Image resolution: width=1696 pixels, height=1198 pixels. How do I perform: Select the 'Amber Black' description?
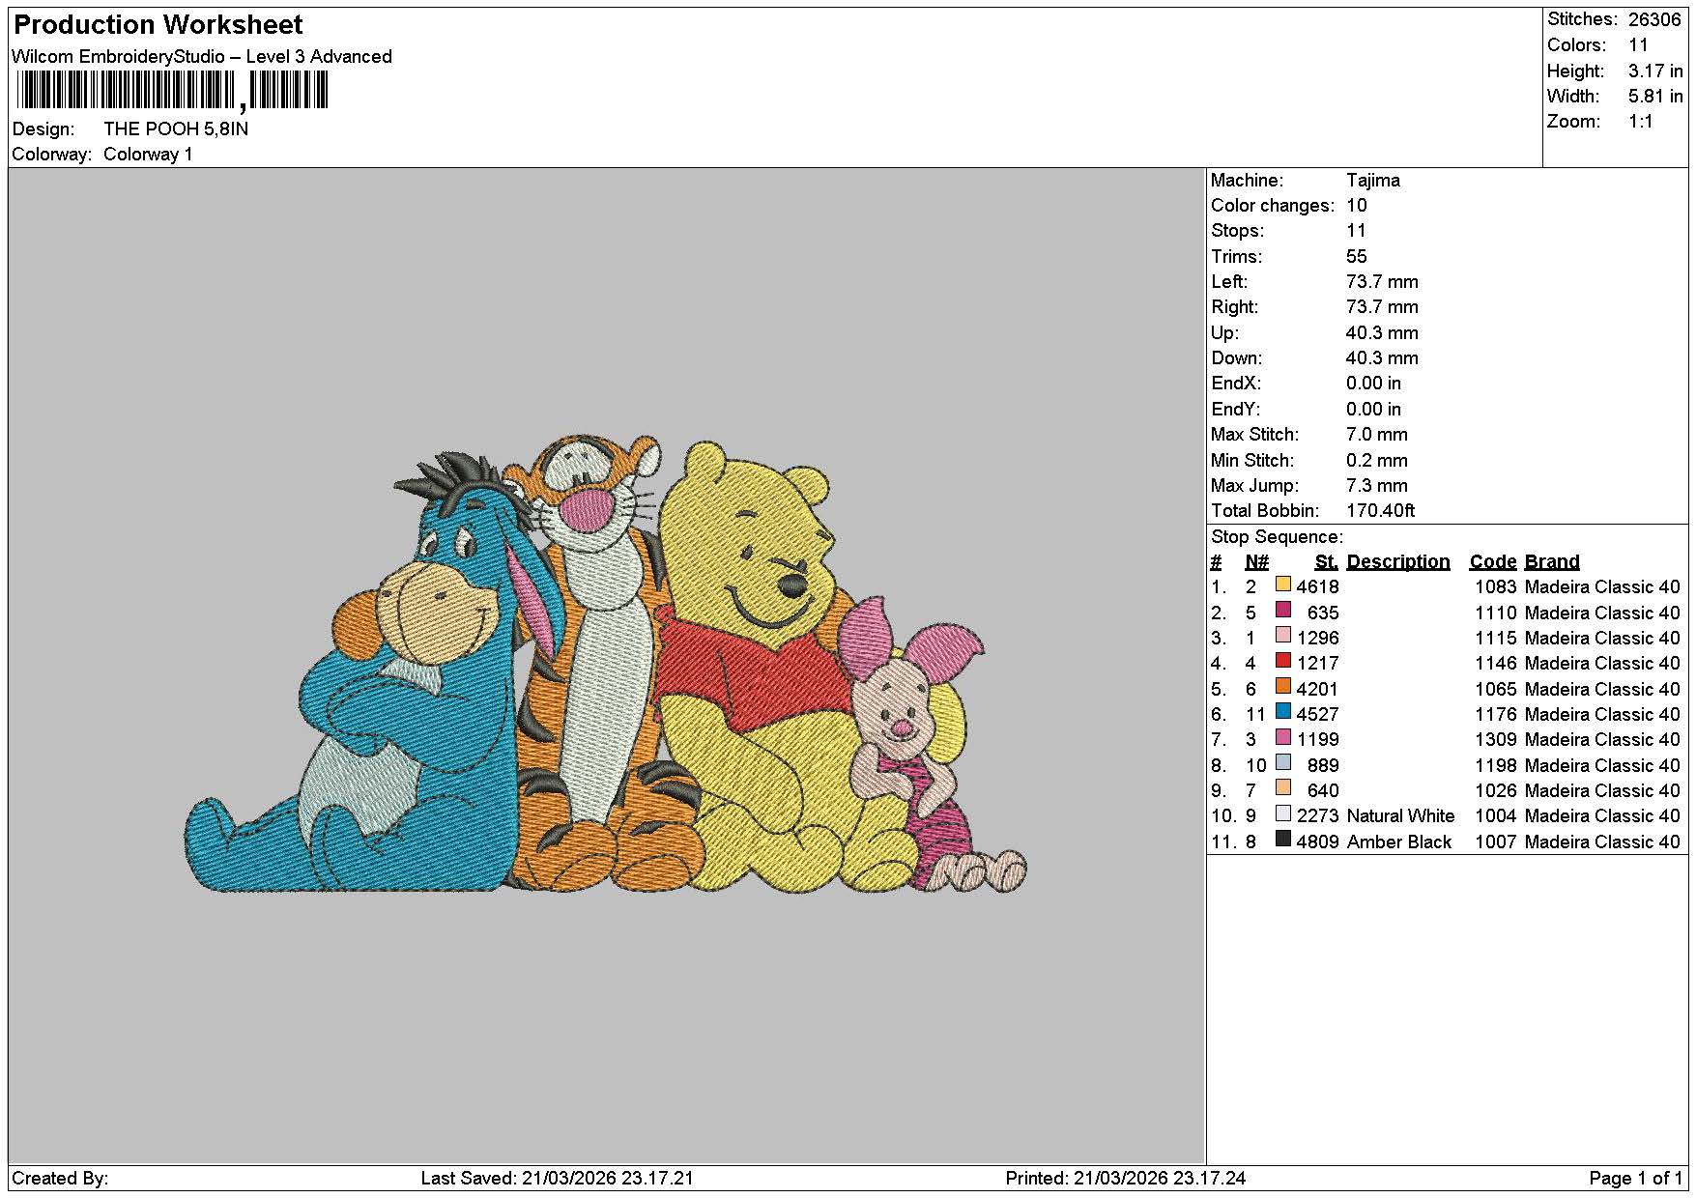coord(1398,842)
